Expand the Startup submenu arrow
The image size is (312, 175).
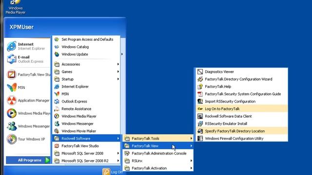coord(118,79)
